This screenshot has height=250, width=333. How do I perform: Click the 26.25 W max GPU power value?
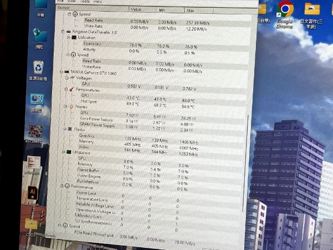click(189, 119)
